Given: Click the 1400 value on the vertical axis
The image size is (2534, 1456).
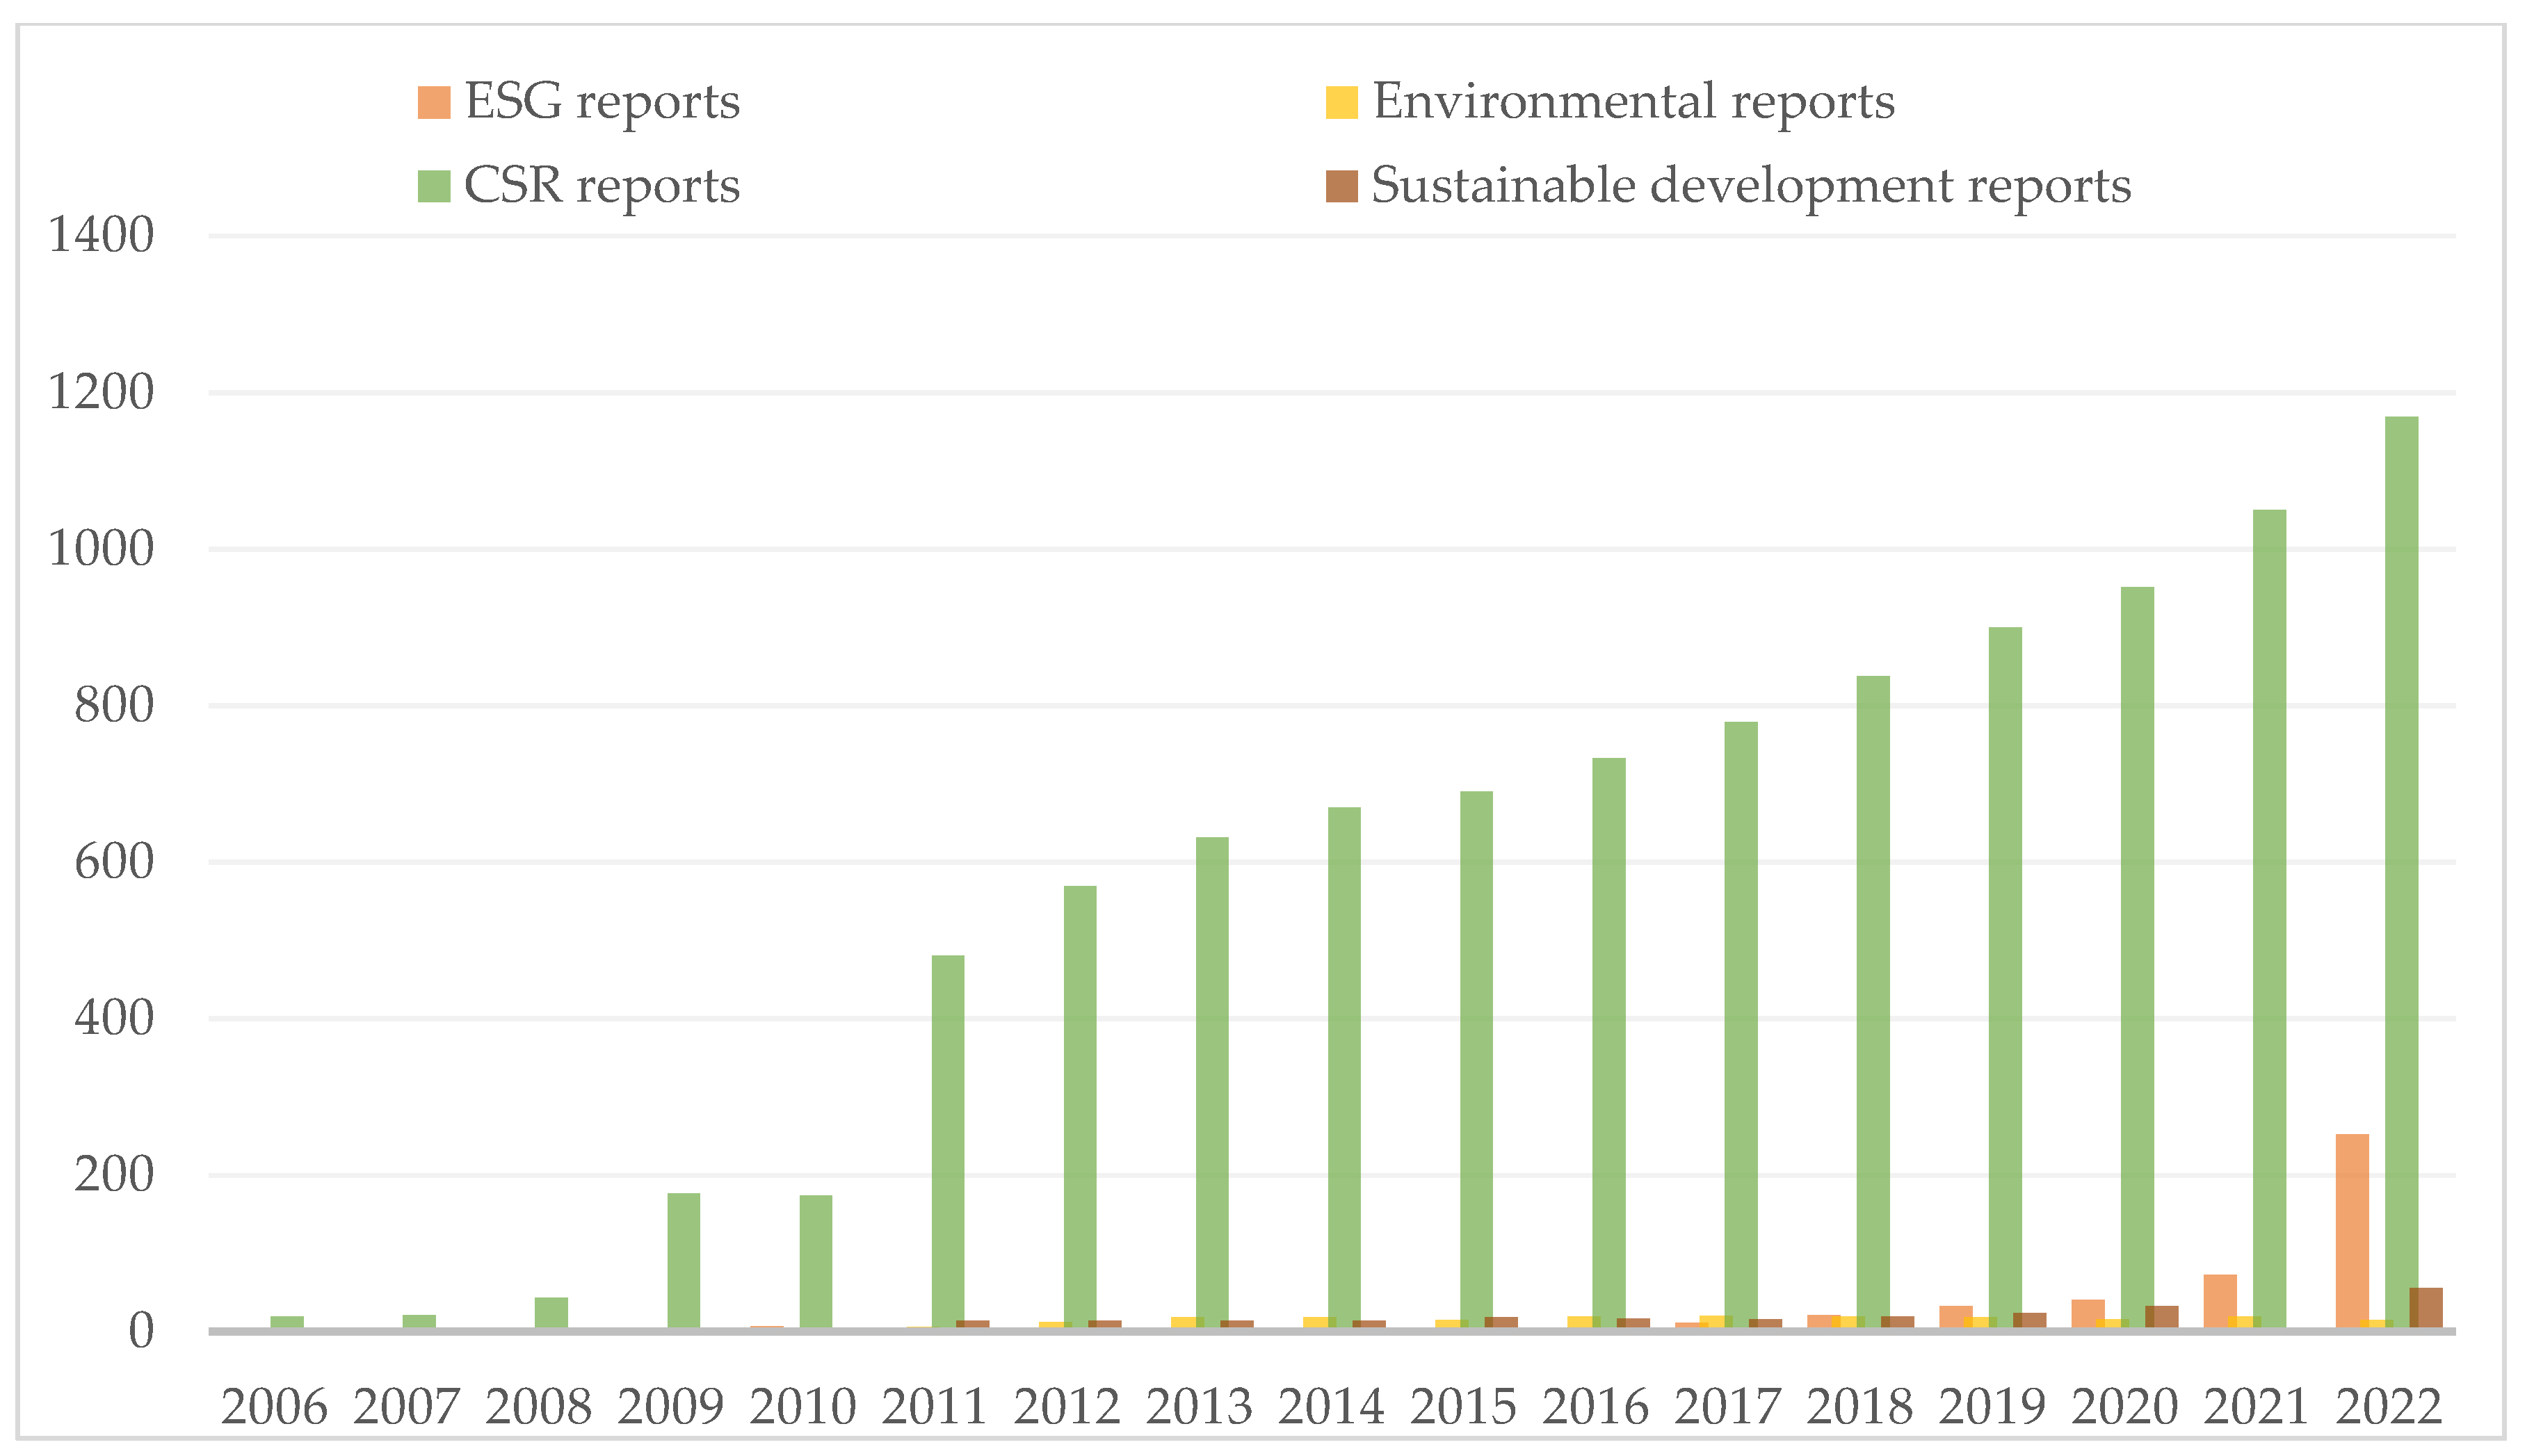Looking at the screenshot, I should (103, 236).
